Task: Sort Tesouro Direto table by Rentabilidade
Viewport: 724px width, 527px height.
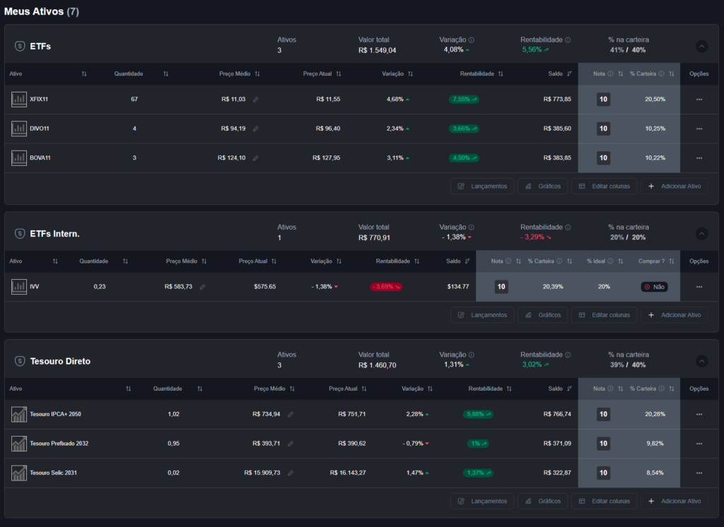Action: point(509,389)
